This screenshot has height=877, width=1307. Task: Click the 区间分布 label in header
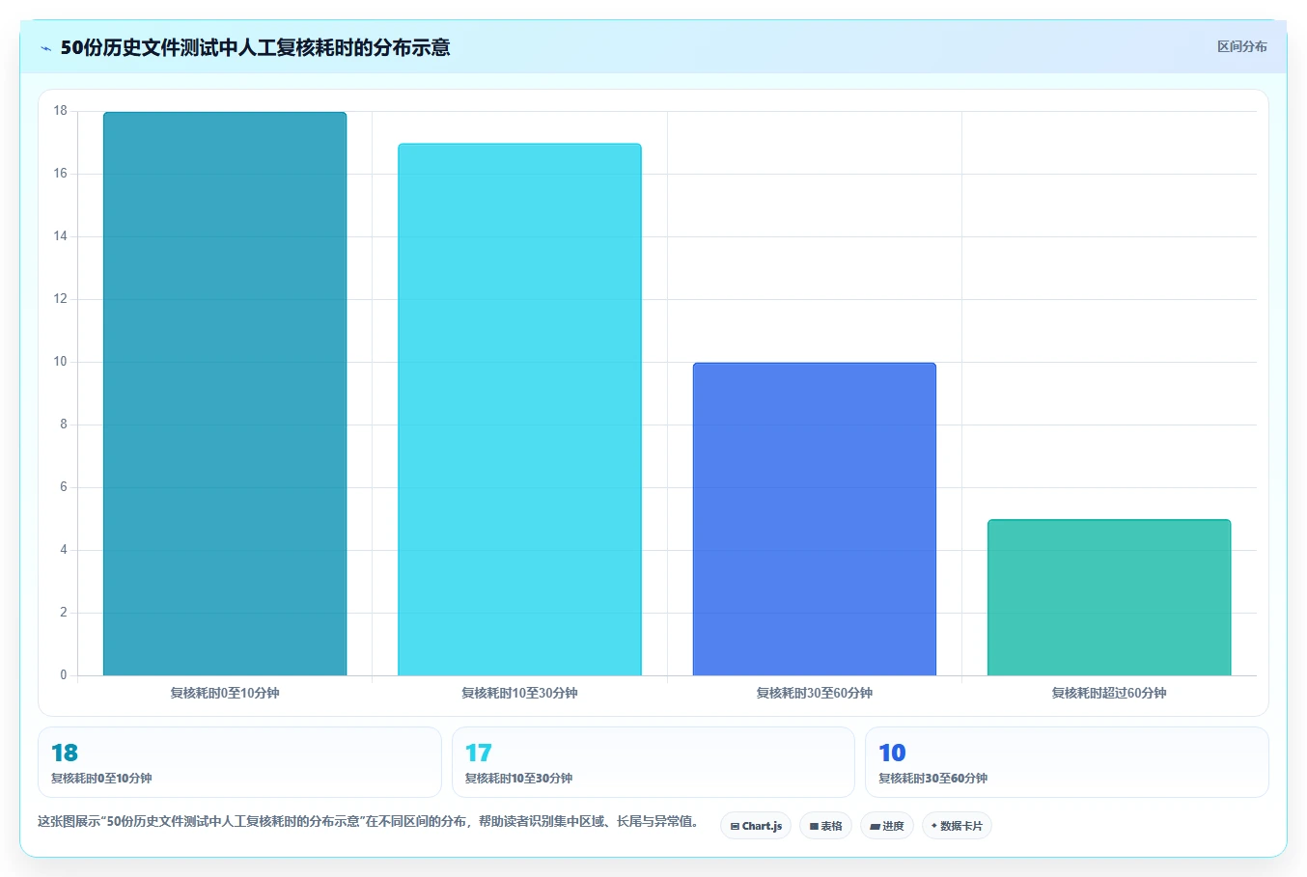point(1241,46)
